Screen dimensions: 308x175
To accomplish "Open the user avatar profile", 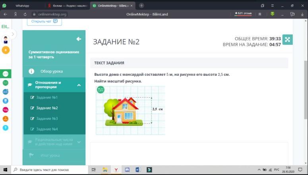I will pyautogui.click(x=6, y=40).
